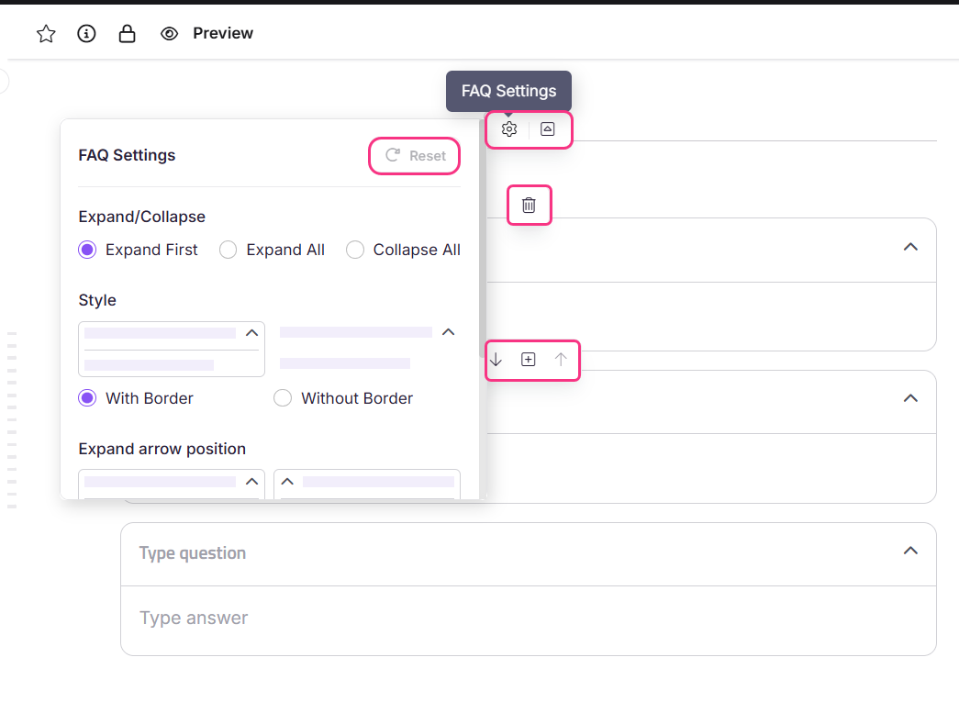Open the page info icon
The image size is (959, 702).
(x=86, y=34)
